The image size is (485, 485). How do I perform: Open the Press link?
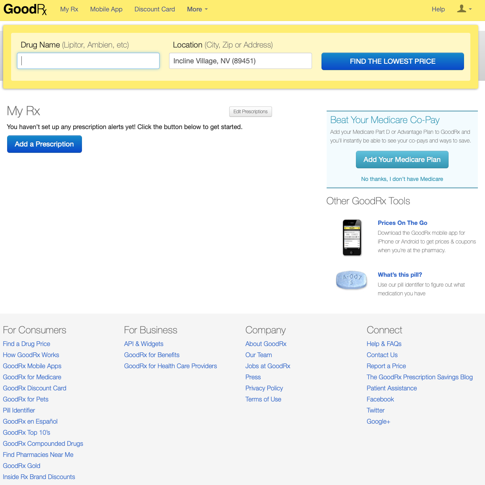coord(253,377)
